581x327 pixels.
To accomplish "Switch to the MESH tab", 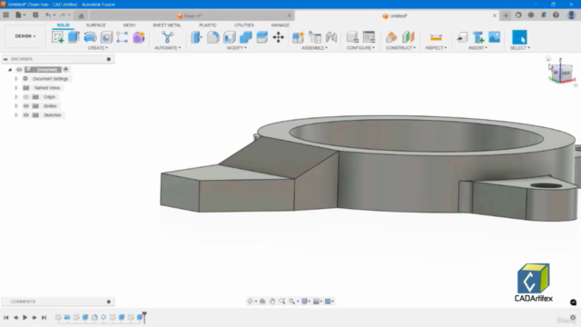I will (x=129, y=25).
